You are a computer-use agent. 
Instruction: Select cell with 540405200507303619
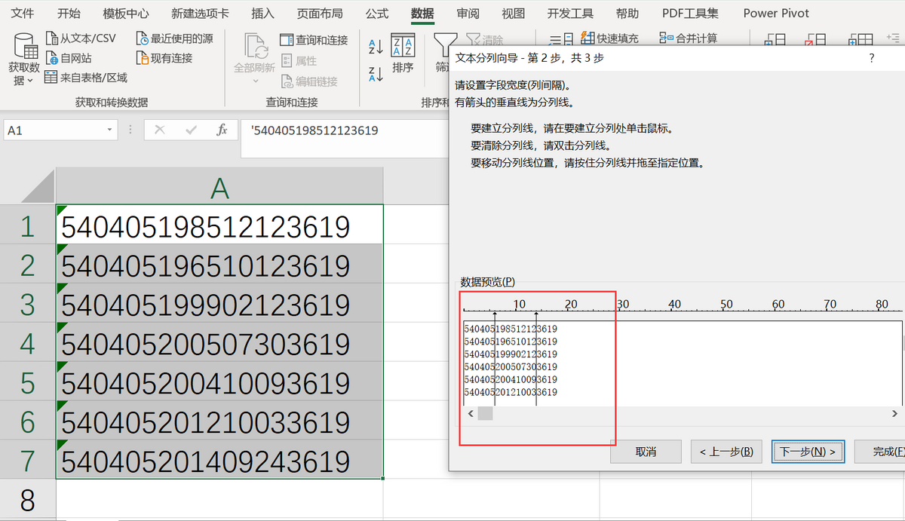(x=219, y=342)
